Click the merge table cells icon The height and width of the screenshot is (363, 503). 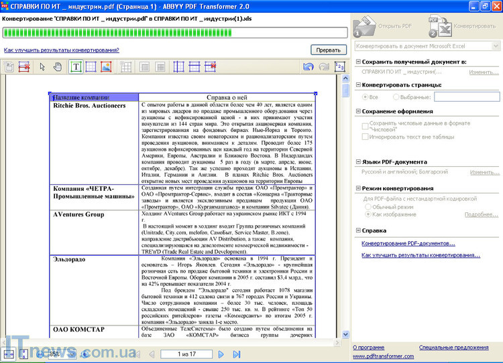pos(145,67)
